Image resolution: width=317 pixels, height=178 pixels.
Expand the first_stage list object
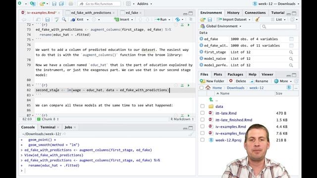(x=201, y=52)
